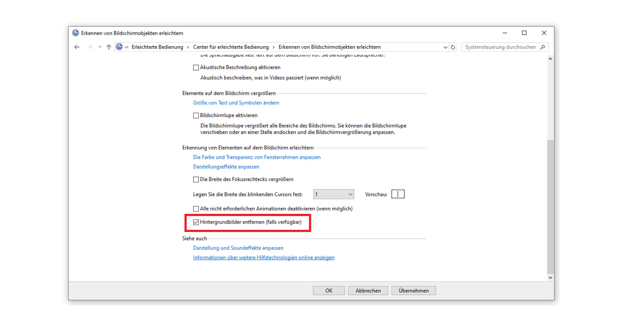Refresh the address bar location
Image resolution: width=623 pixels, height=327 pixels.
(453, 47)
